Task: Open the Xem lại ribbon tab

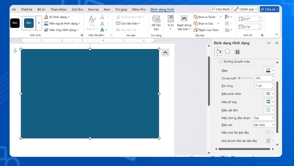Action: (93, 9)
